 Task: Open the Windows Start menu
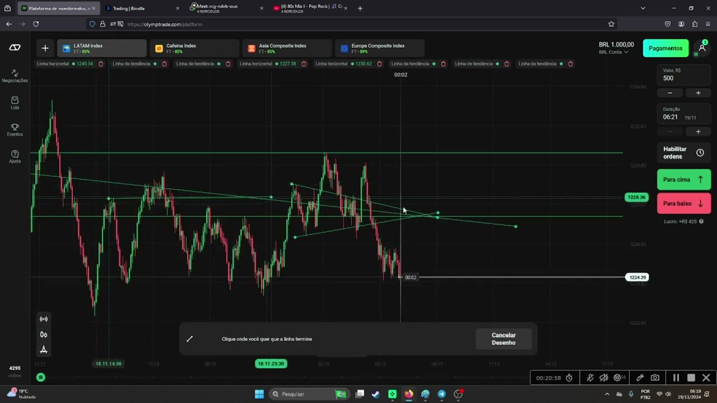click(259, 394)
